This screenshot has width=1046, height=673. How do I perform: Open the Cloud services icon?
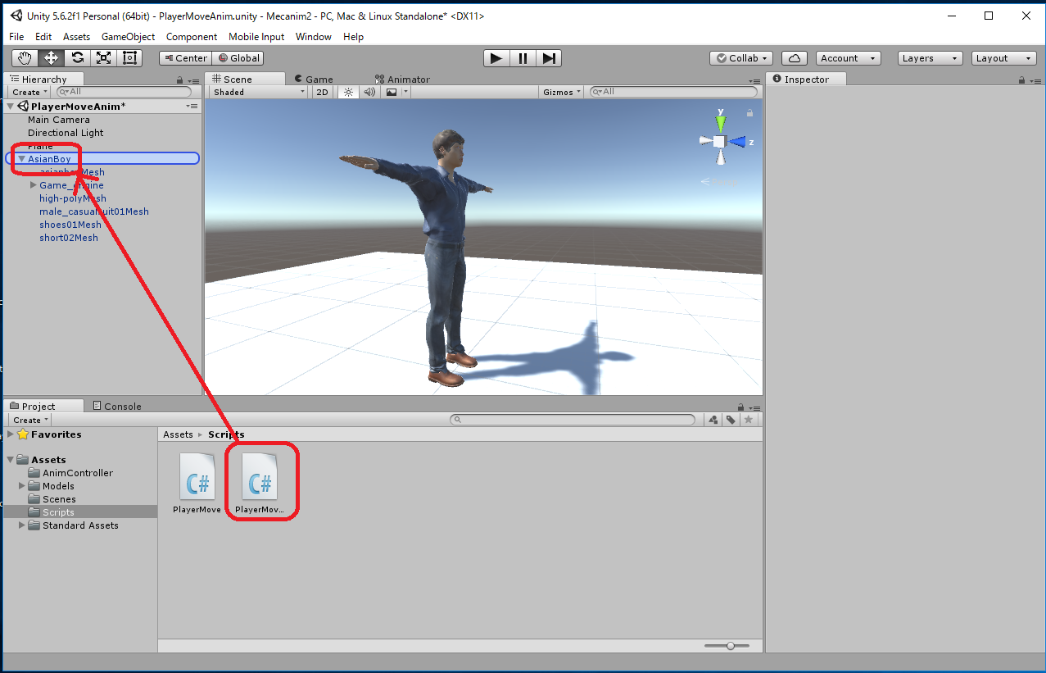(794, 58)
